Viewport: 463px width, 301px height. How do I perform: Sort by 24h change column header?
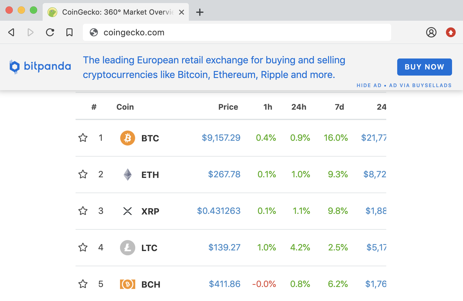point(299,107)
